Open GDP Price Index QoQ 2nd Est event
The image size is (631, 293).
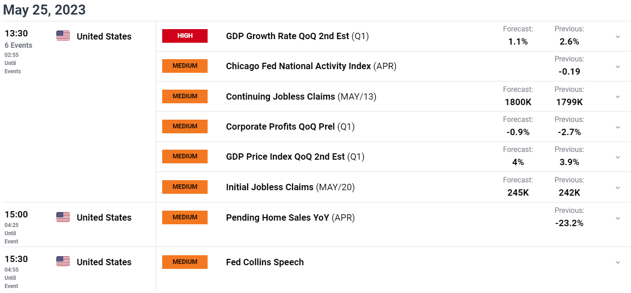coord(295,157)
